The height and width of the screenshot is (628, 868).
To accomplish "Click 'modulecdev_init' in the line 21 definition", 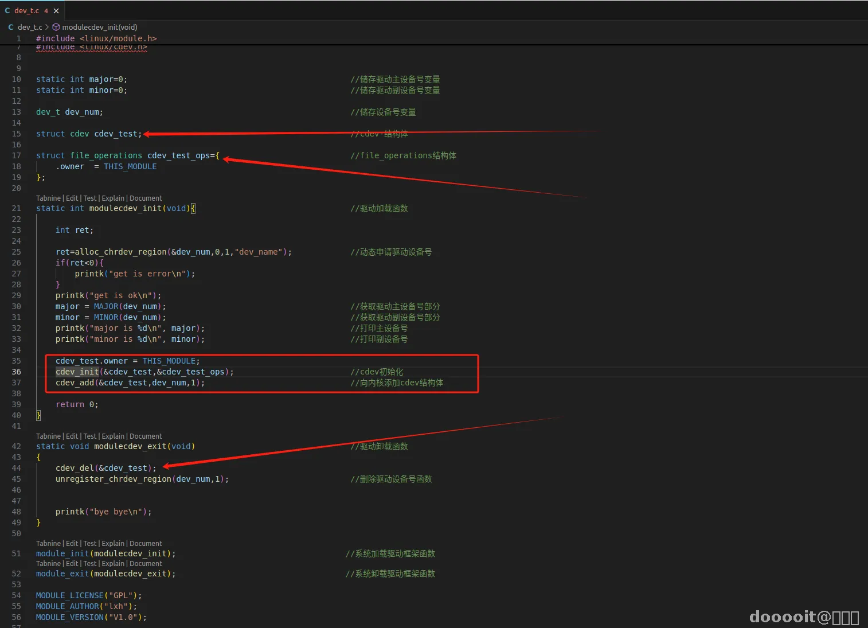I will pos(125,208).
